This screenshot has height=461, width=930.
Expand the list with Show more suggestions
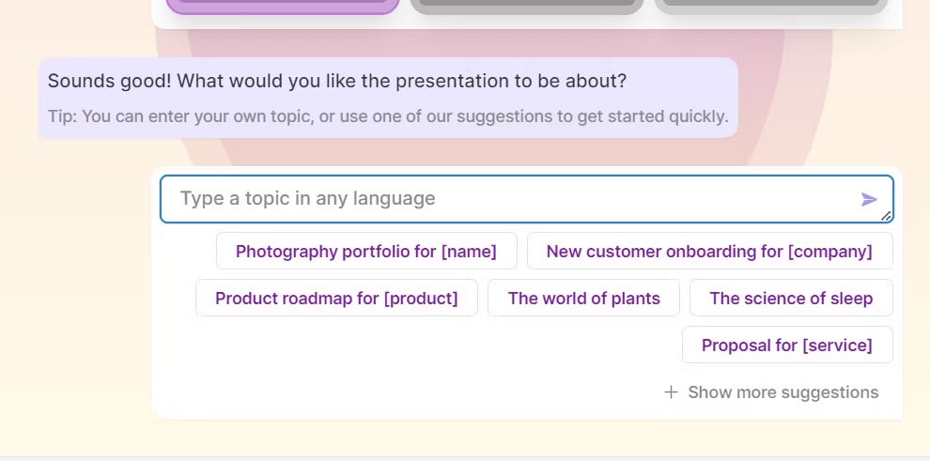pyautogui.click(x=771, y=392)
